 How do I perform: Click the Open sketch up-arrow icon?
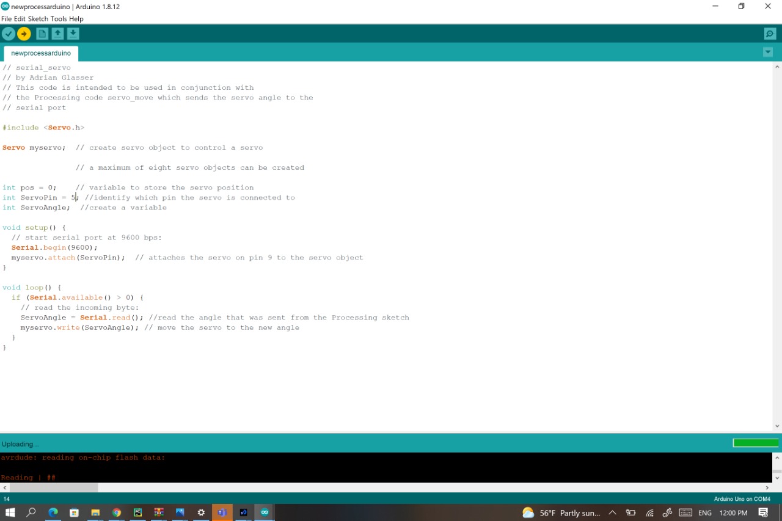click(57, 34)
